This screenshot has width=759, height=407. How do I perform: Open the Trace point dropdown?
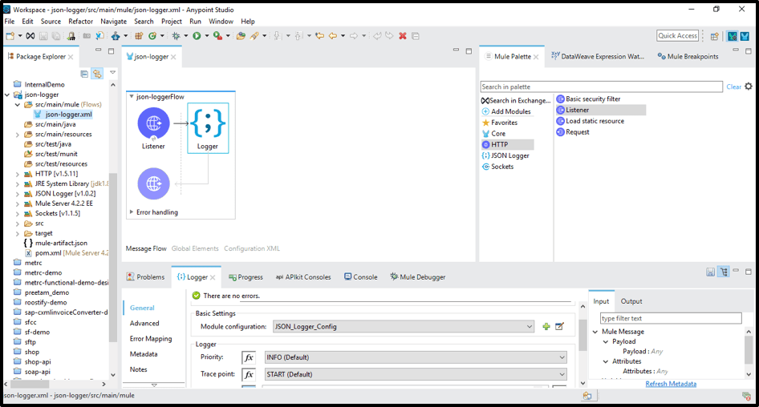(x=562, y=374)
